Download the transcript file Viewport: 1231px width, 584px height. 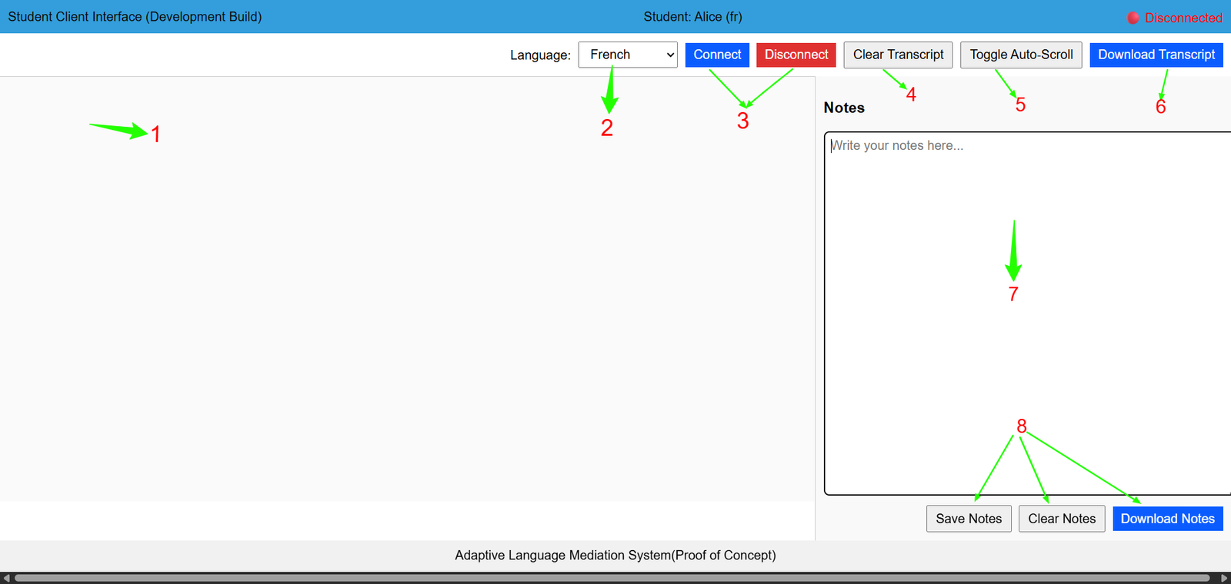pyautogui.click(x=1156, y=55)
